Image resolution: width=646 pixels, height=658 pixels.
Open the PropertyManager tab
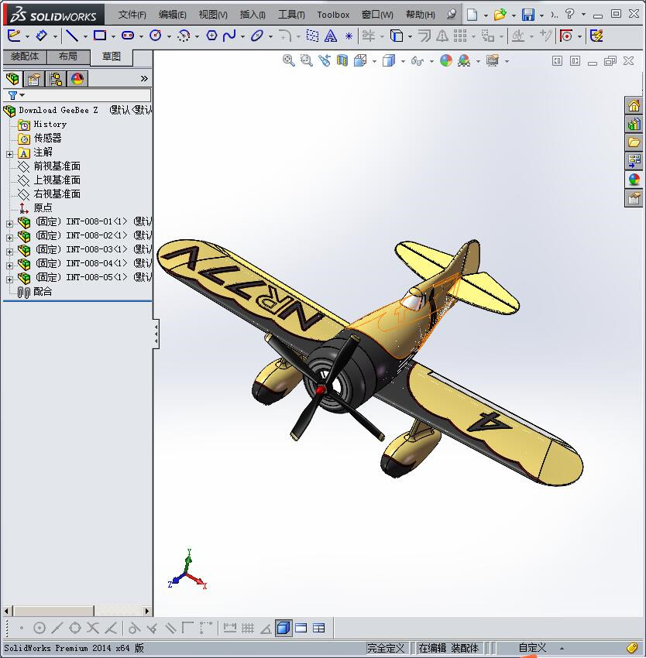pos(34,78)
